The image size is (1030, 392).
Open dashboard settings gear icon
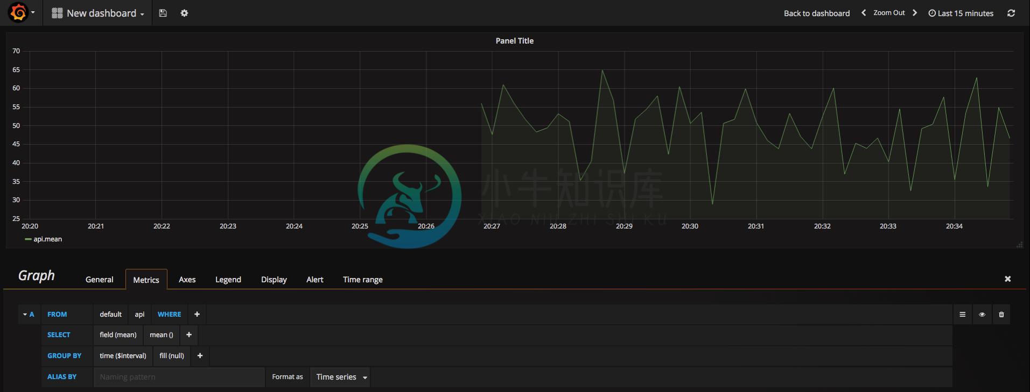[184, 13]
